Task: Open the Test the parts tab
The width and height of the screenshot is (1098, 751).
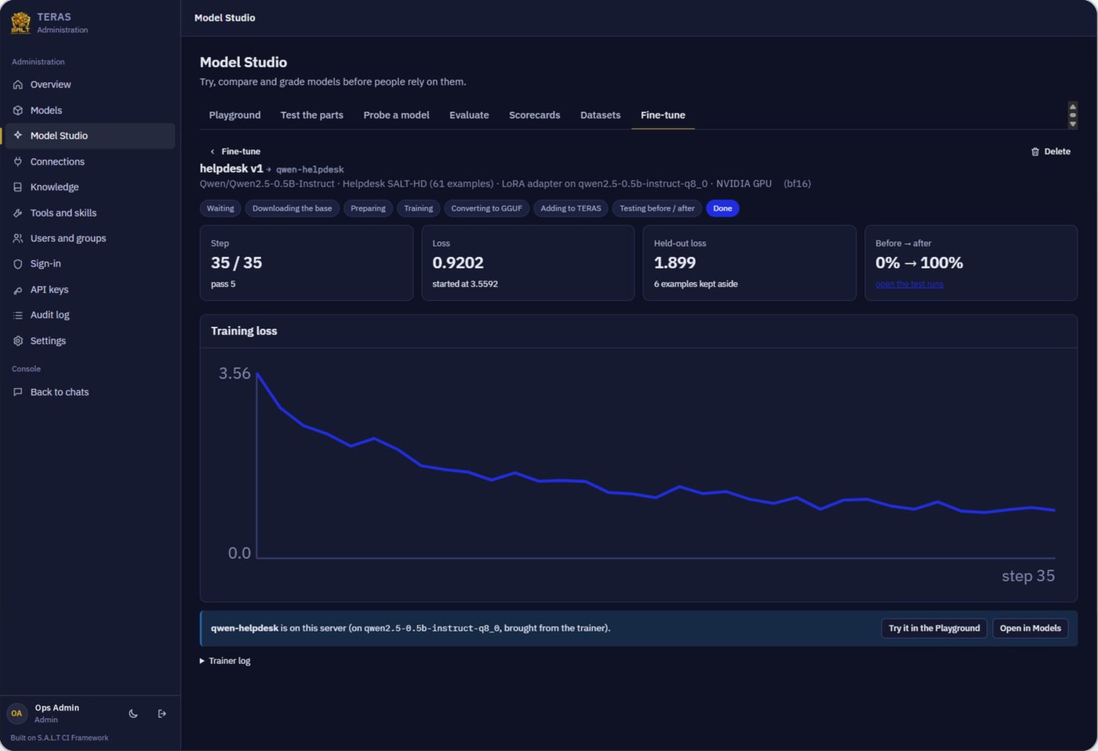Action: point(312,115)
